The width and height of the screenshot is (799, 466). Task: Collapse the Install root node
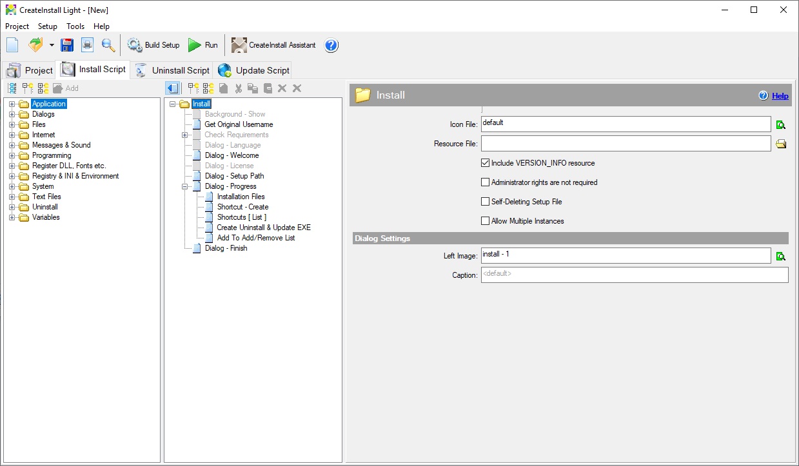point(172,104)
